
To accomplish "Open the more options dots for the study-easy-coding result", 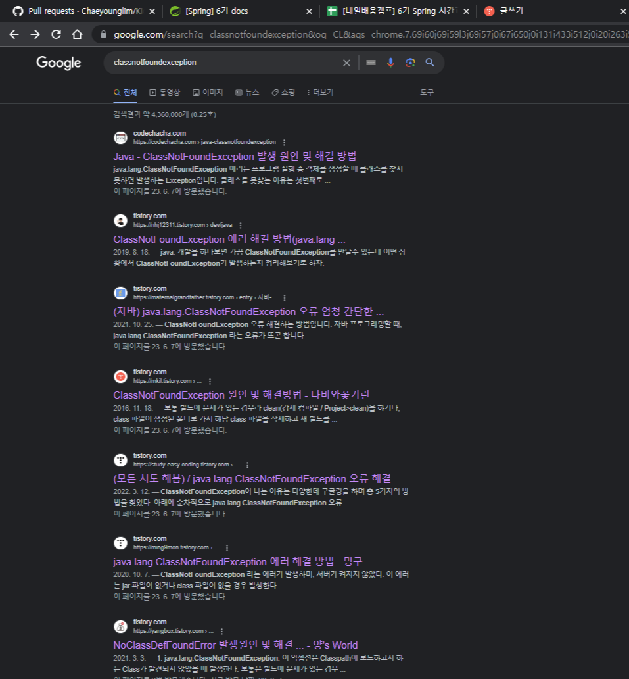I will 247,465.
